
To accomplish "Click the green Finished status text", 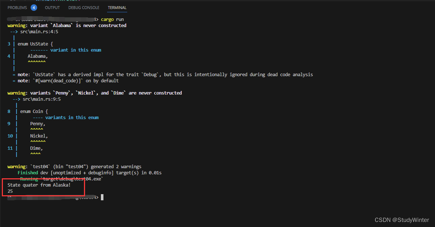I will (28, 173).
